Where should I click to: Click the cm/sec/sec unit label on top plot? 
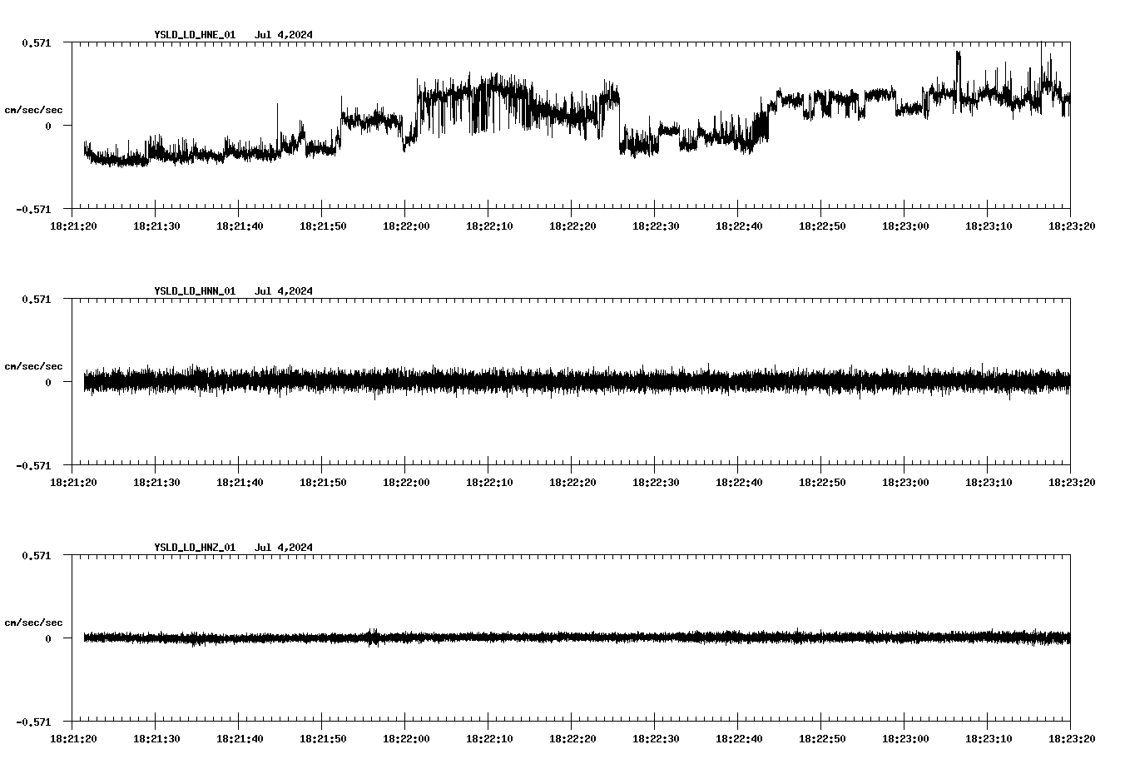click(33, 109)
